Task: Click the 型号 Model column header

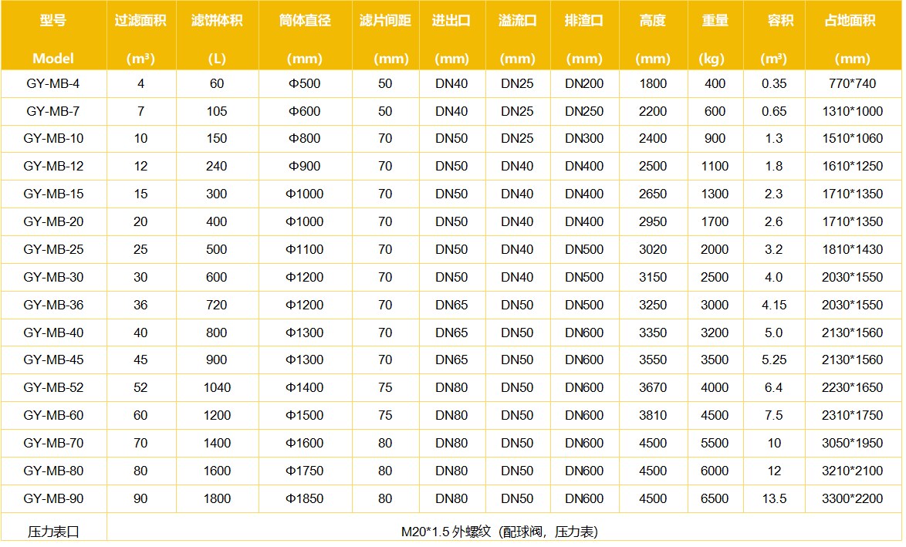Action: point(53,37)
